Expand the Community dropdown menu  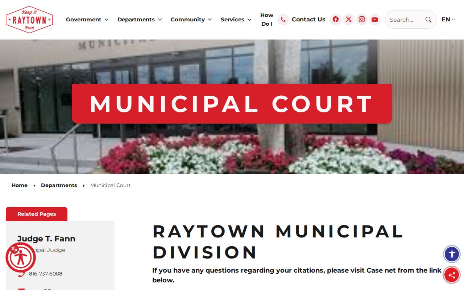tap(191, 20)
